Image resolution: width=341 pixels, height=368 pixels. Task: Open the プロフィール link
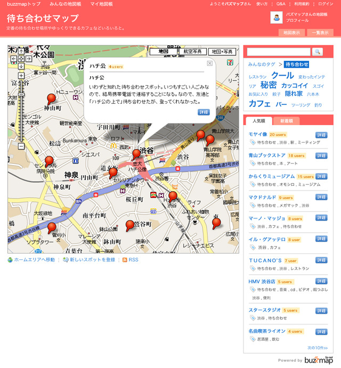tap(297, 20)
